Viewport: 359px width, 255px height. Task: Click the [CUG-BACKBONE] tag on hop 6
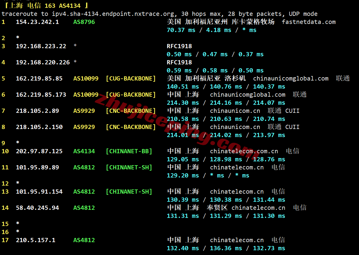[131, 95]
